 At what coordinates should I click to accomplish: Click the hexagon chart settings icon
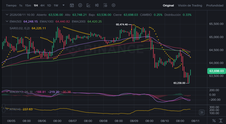(x=114, y=5)
